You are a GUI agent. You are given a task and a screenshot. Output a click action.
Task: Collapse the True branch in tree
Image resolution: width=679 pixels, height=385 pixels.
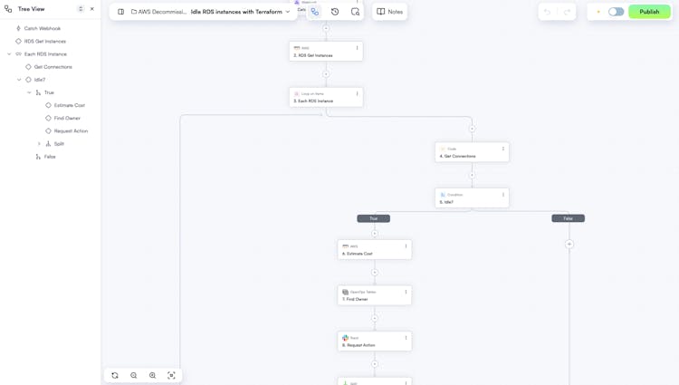(29, 92)
